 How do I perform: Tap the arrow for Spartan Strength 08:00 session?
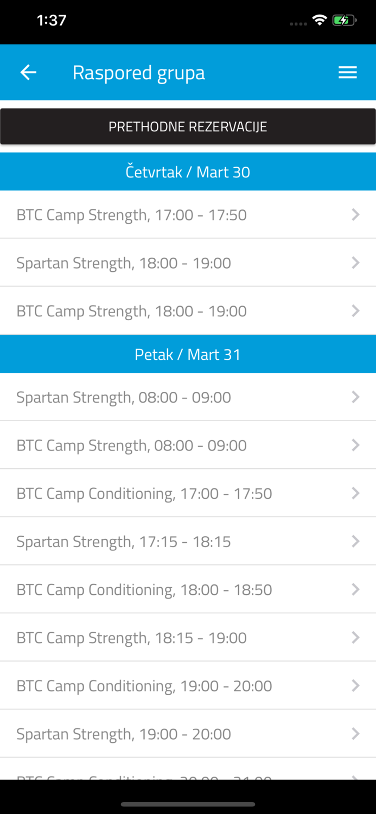pos(356,396)
